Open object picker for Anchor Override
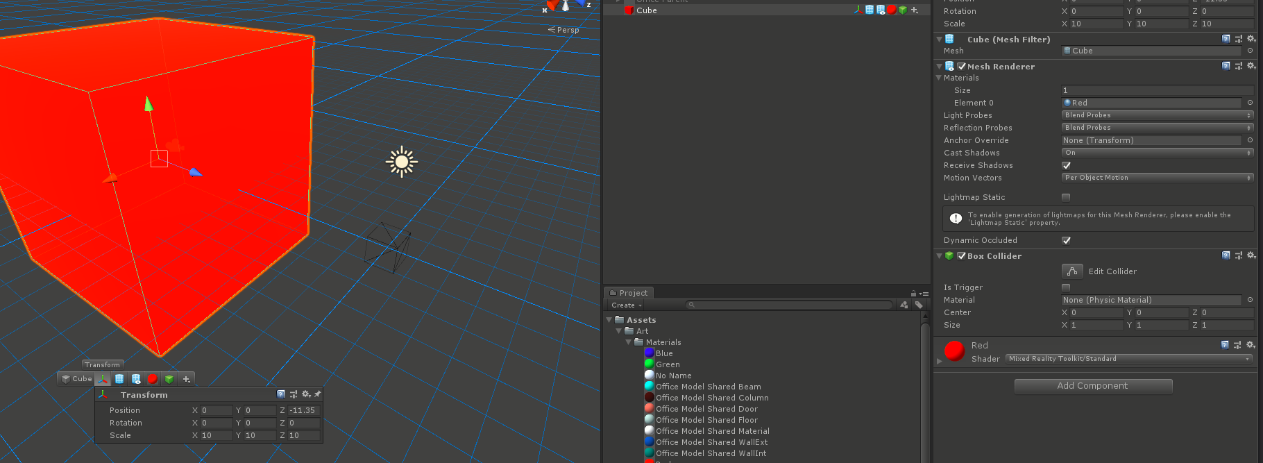 tap(1251, 140)
